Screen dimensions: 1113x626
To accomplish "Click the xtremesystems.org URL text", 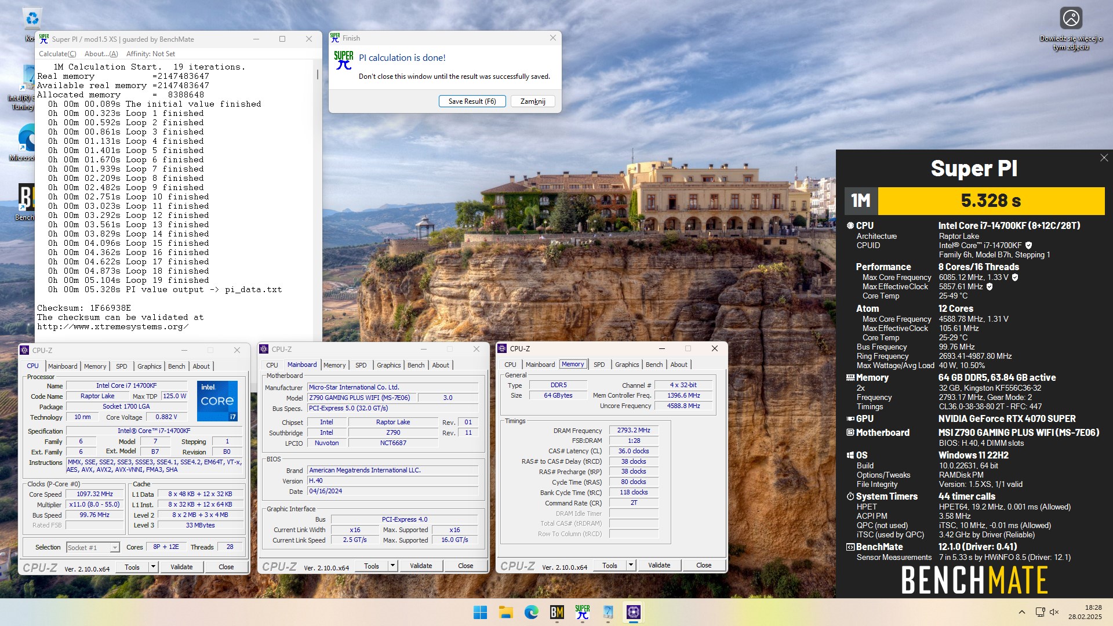I will click(x=113, y=326).
